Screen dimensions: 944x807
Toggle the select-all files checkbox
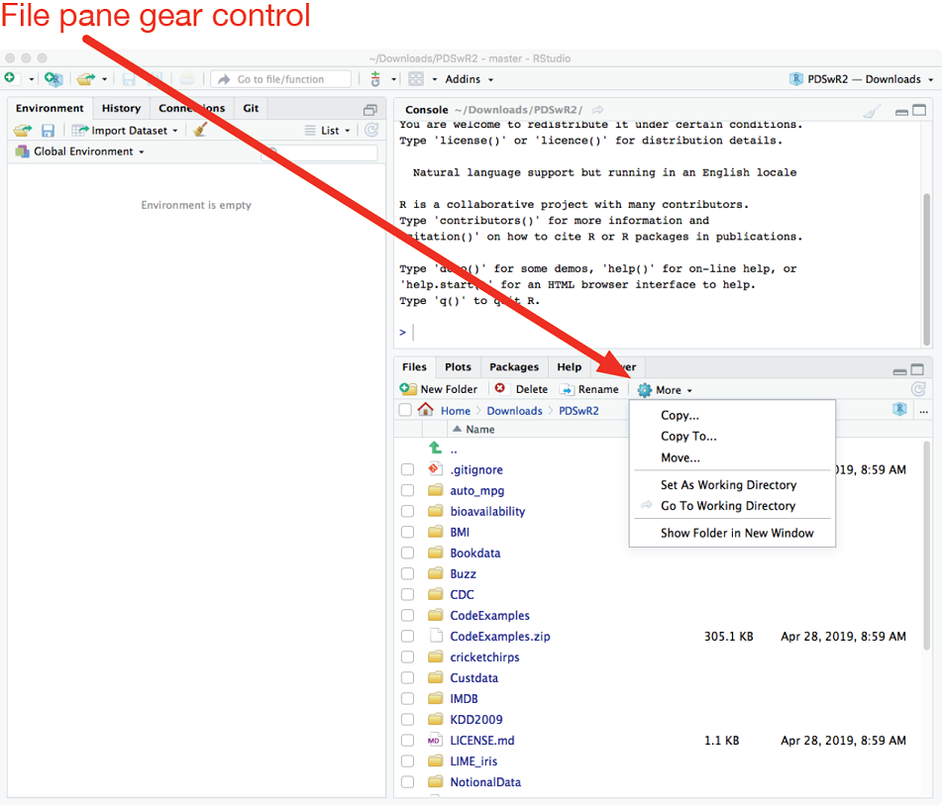pyautogui.click(x=405, y=410)
